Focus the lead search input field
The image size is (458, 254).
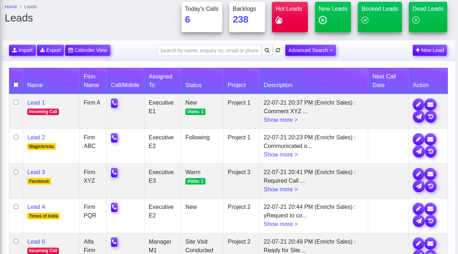(x=209, y=51)
